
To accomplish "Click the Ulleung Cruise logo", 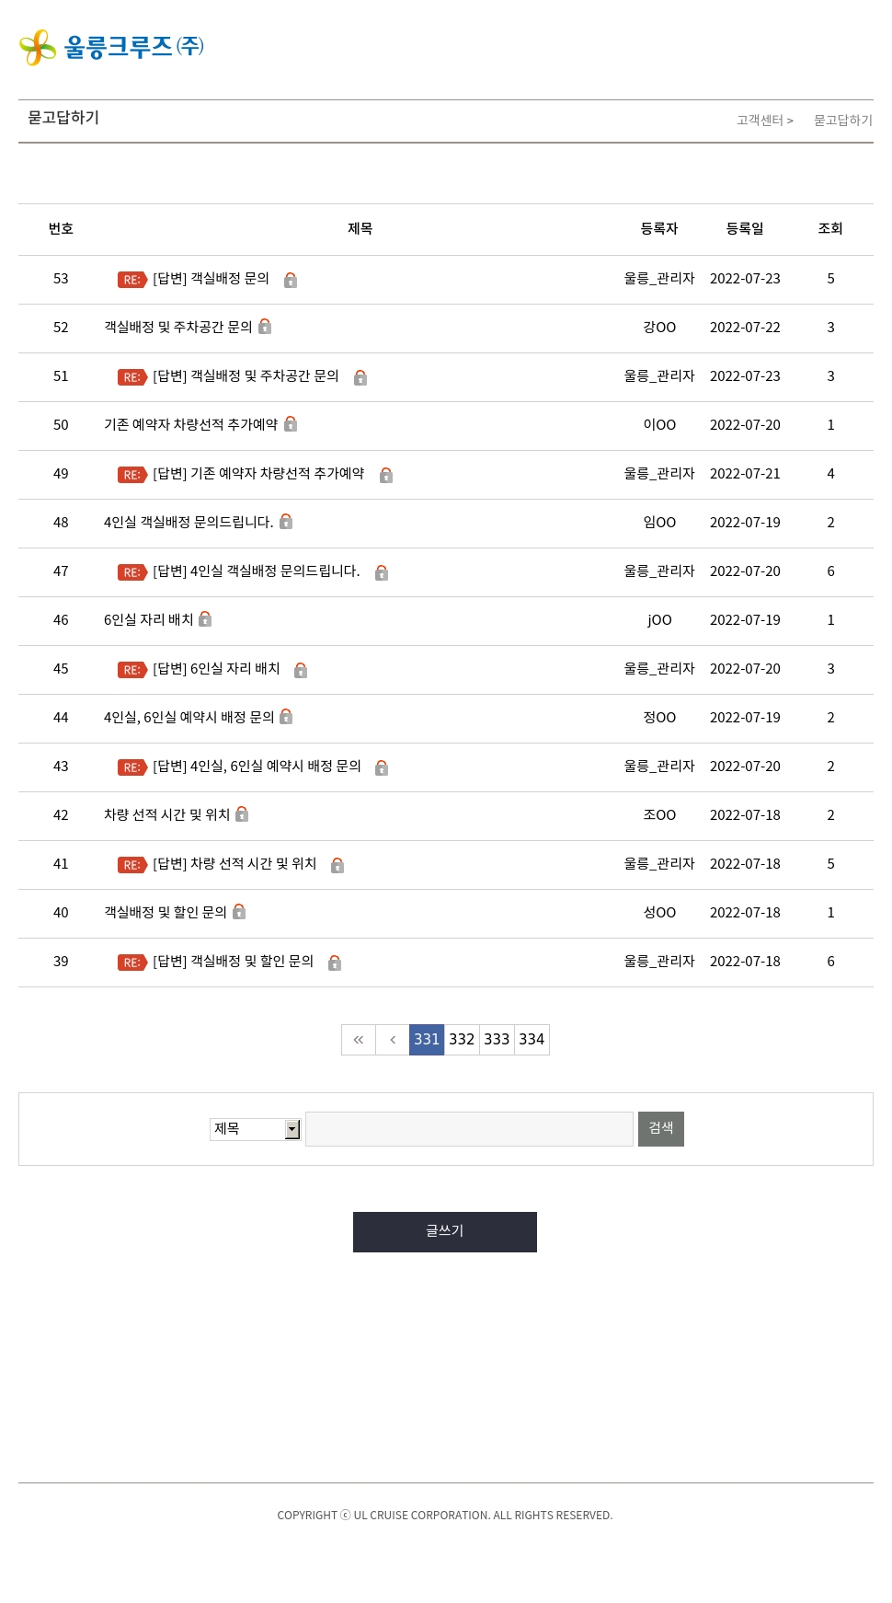I will pyautogui.click(x=111, y=47).
